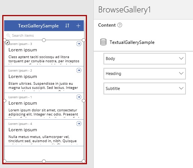This screenshot has width=193, height=168.
Task: Click the sort arrows icon in header
Action: (x=67, y=25)
